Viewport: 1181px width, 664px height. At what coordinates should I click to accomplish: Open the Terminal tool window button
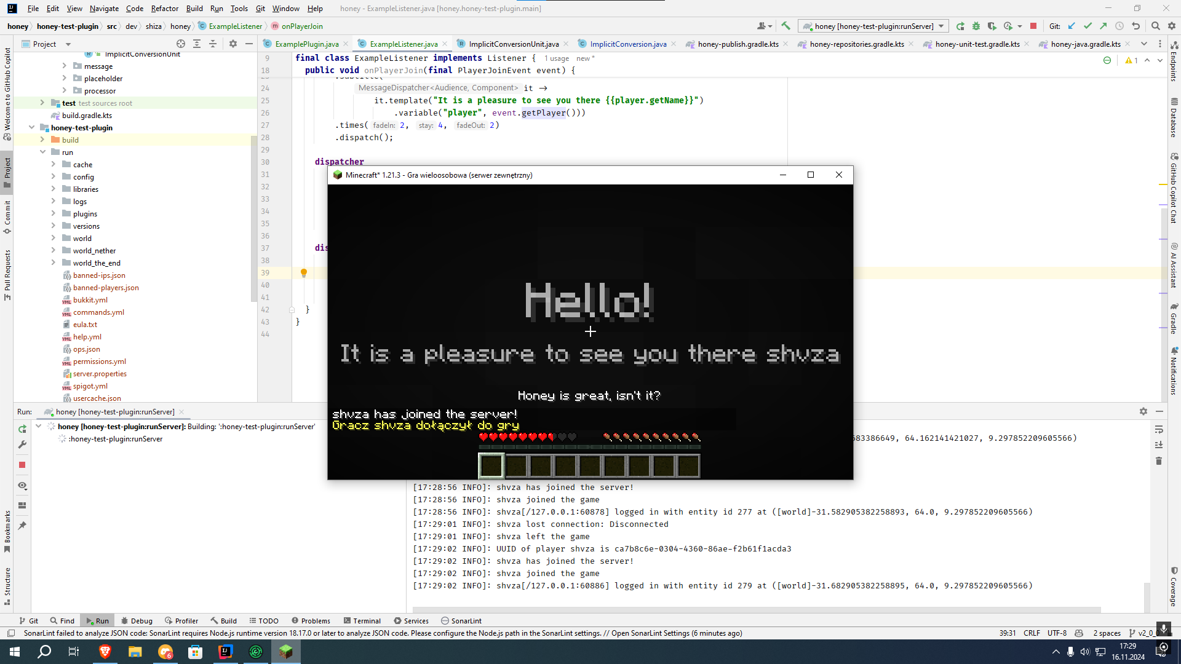click(x=362, y=621)
